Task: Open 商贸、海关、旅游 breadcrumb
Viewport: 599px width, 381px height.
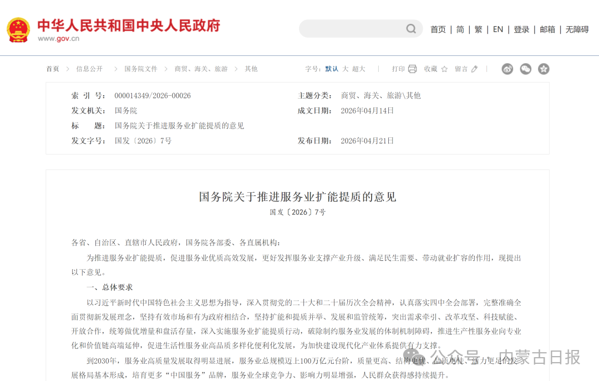Action: 201,69
